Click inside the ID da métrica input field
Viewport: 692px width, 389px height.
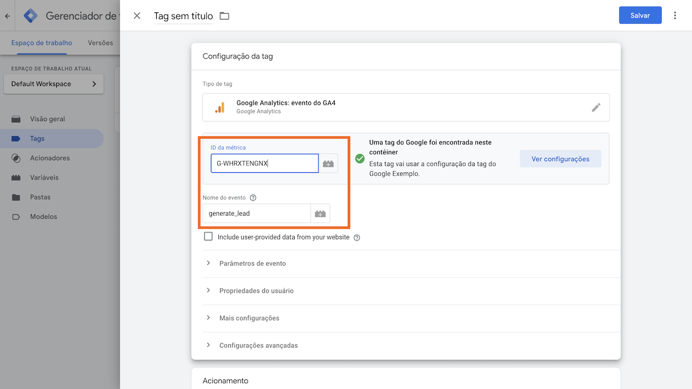coord(264,163)
